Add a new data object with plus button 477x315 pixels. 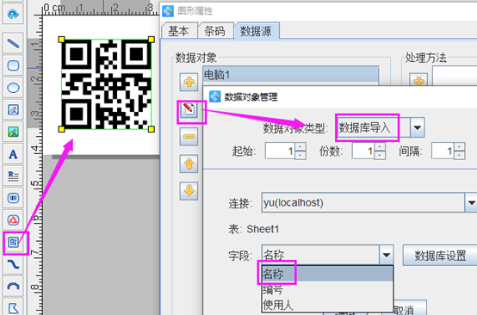[189, 82]
